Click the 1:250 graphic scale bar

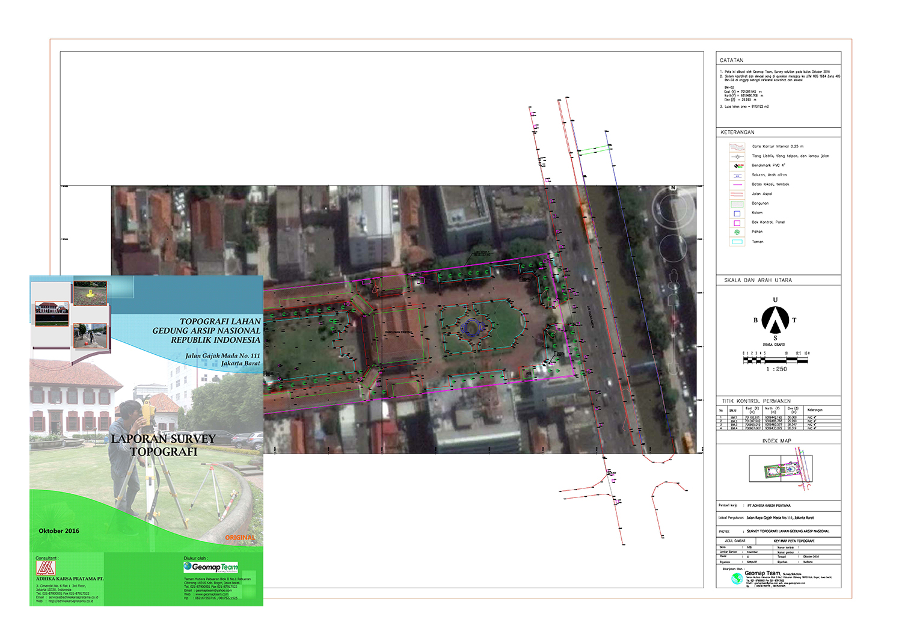[x=776, y=360]
